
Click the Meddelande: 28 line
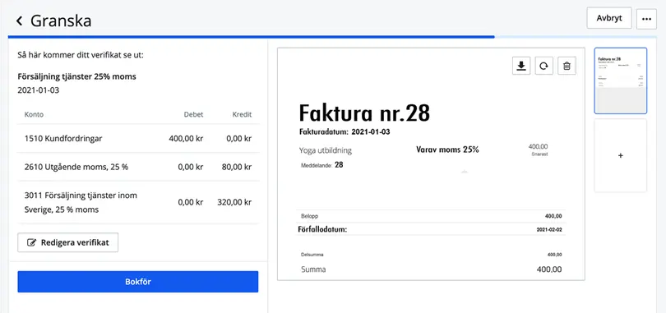tap(322, 165)
